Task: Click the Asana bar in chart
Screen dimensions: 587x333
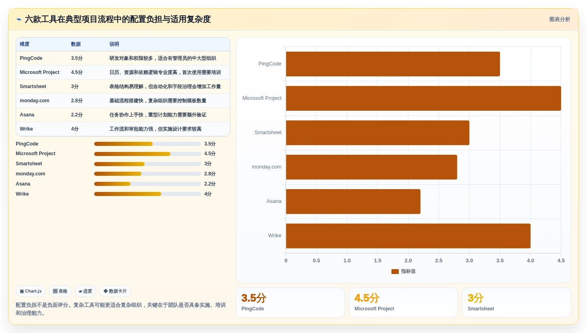Action: 353,201
